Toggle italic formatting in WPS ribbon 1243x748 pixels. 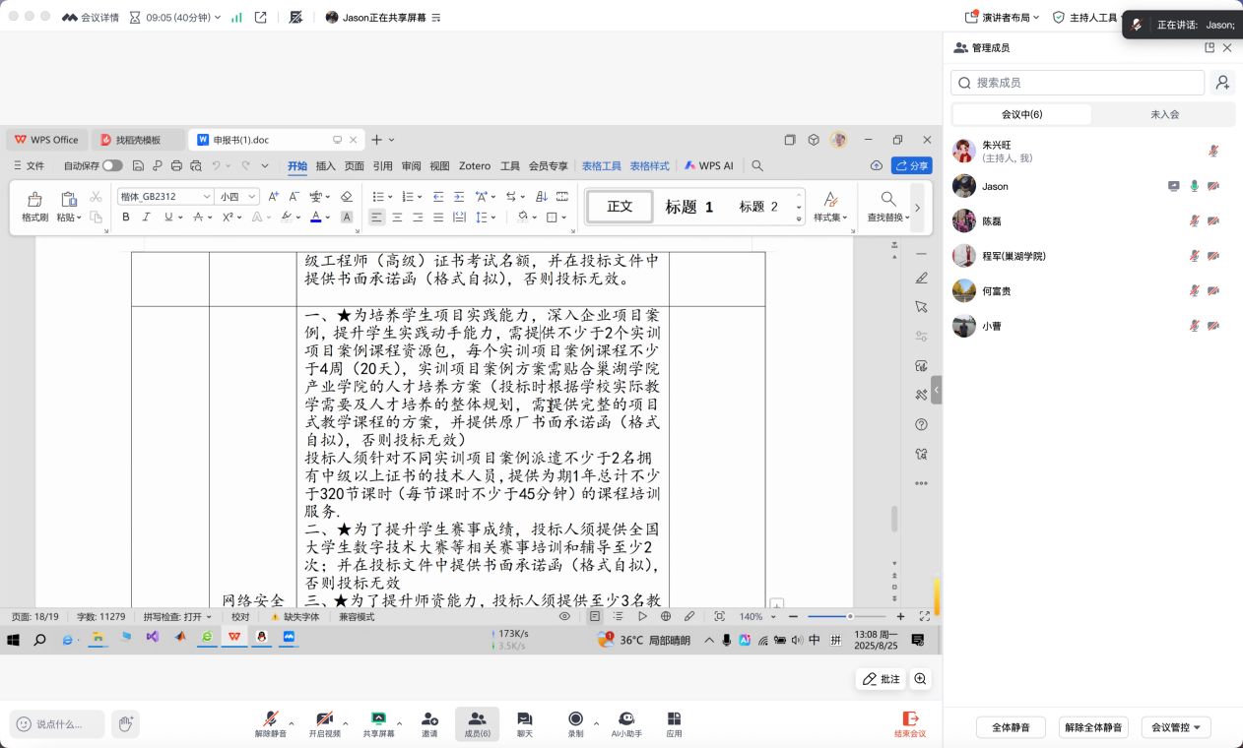(147, 217)
